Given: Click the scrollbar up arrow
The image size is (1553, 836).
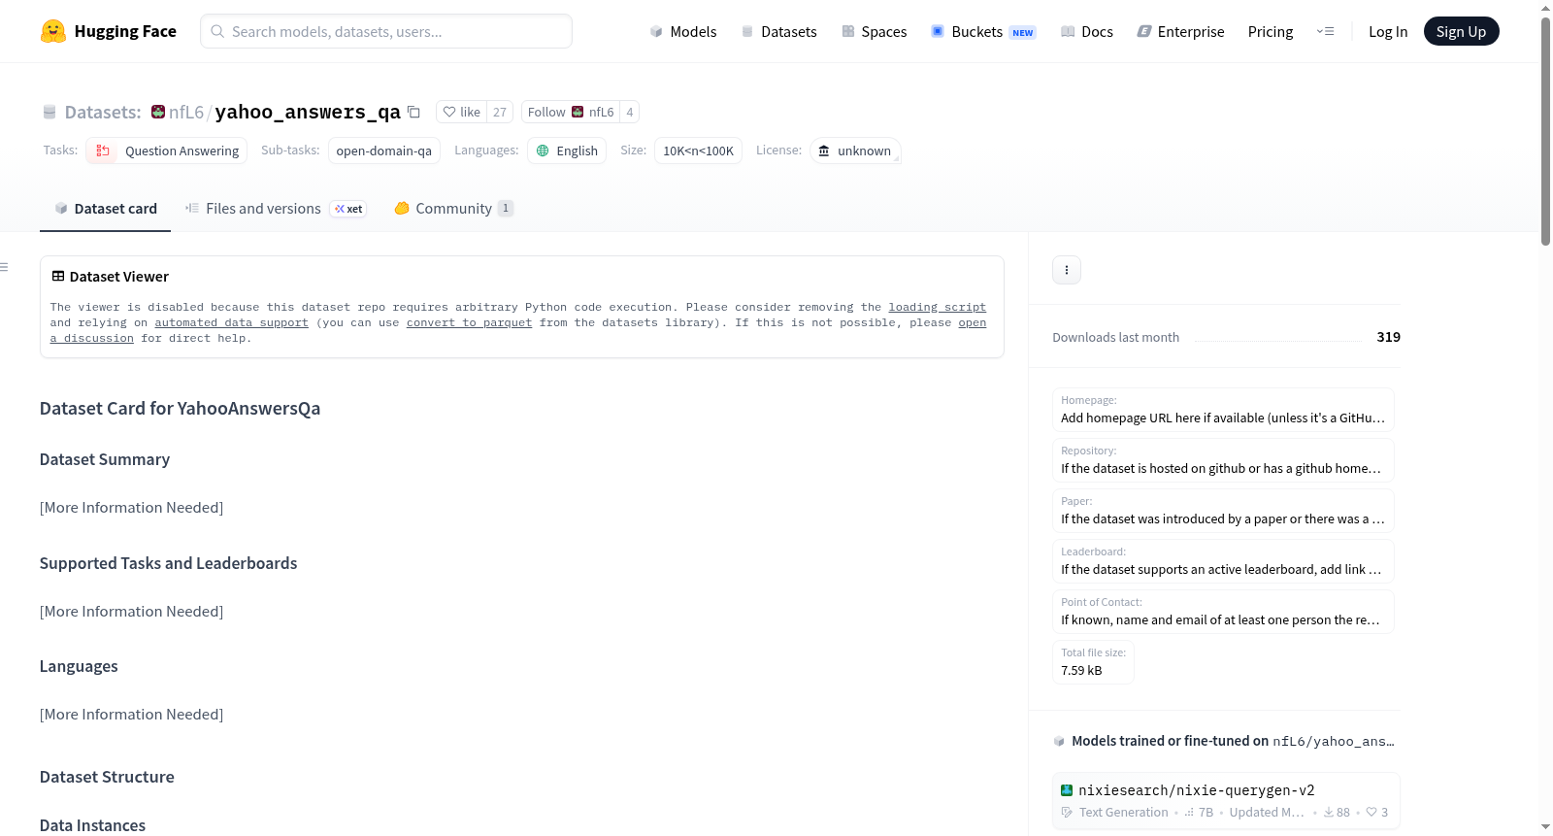Looking at the screenshot, I should (x=1545, y=8).
